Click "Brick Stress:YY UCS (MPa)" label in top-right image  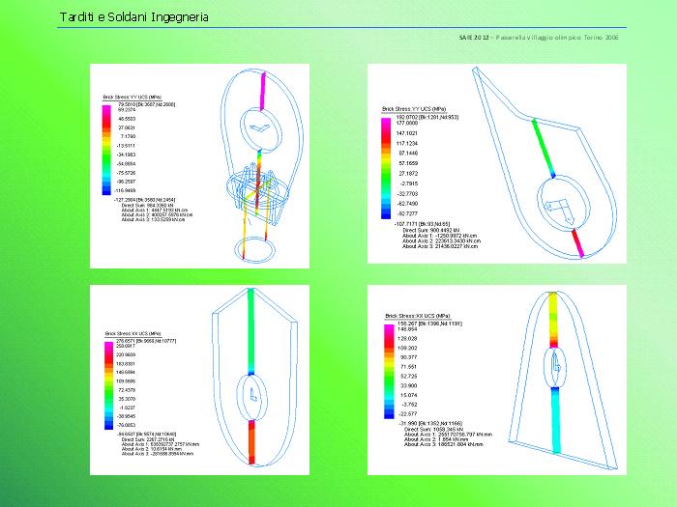[413, 109]
